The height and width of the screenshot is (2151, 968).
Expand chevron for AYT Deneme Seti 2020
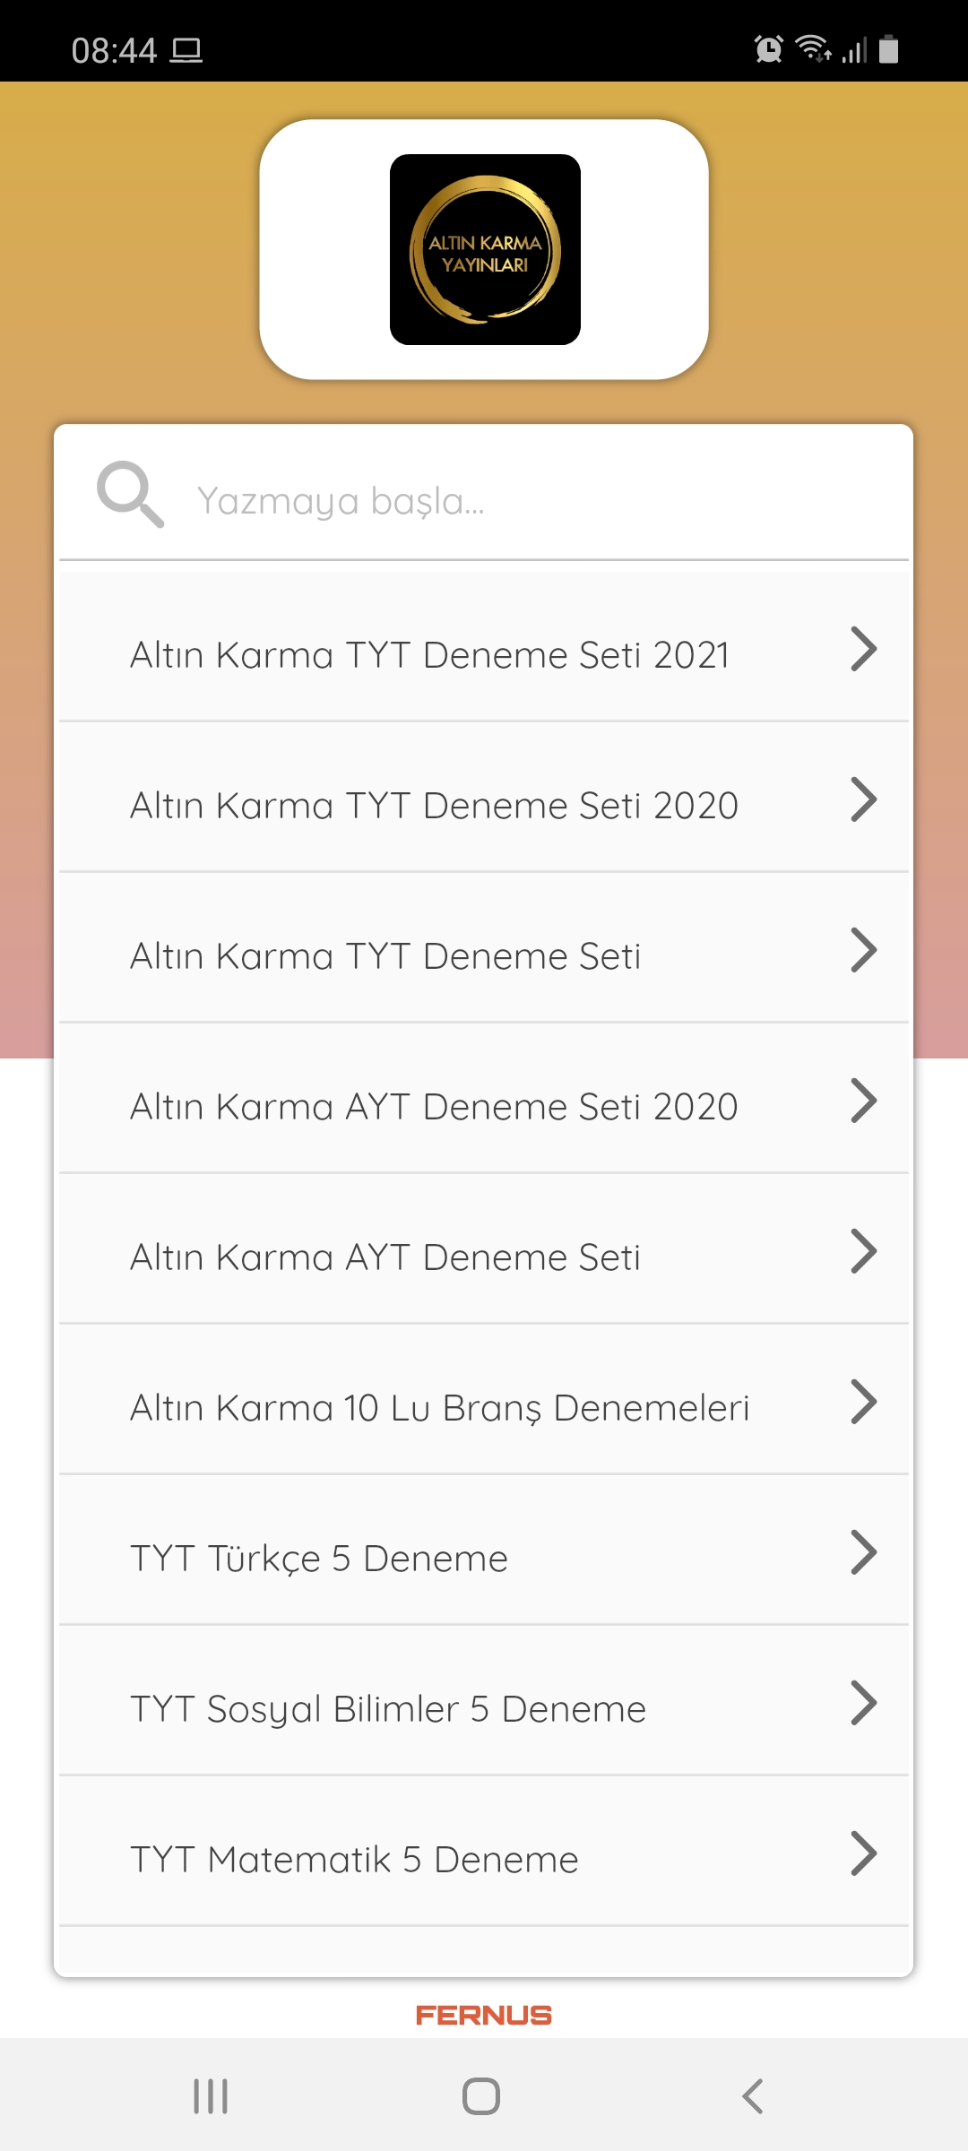[863, 1101]
